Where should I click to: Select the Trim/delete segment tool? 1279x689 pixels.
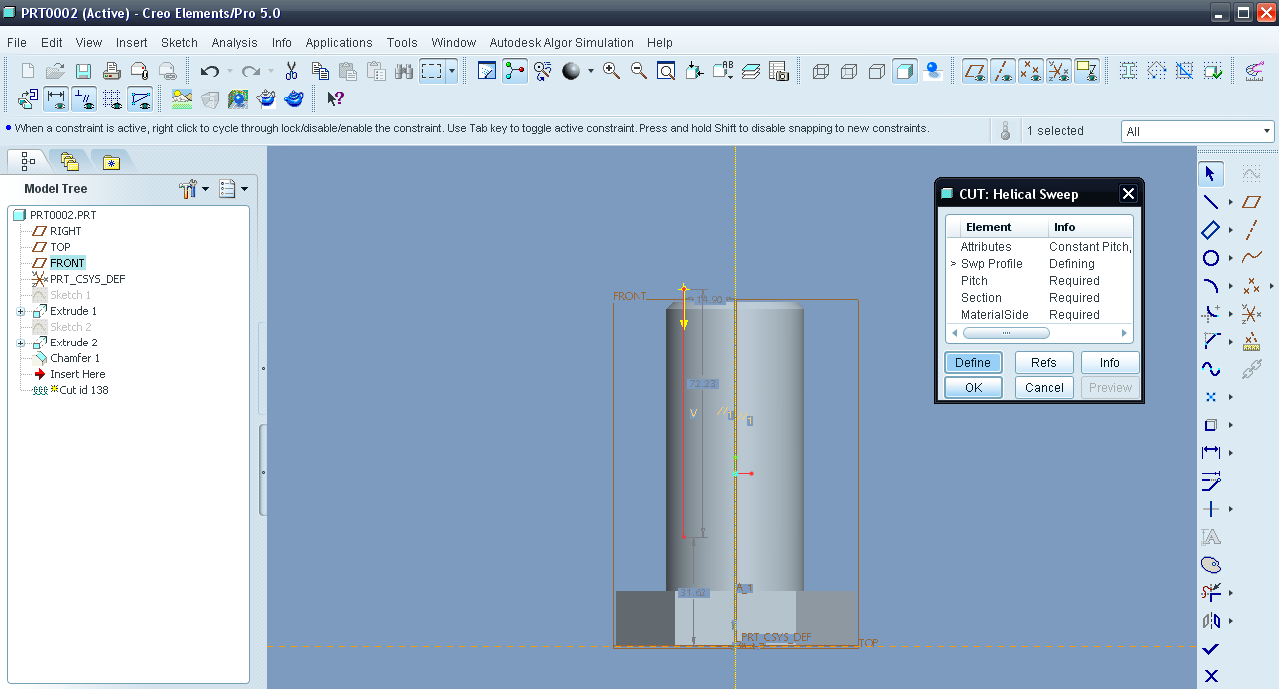(x=1210, y=593)
